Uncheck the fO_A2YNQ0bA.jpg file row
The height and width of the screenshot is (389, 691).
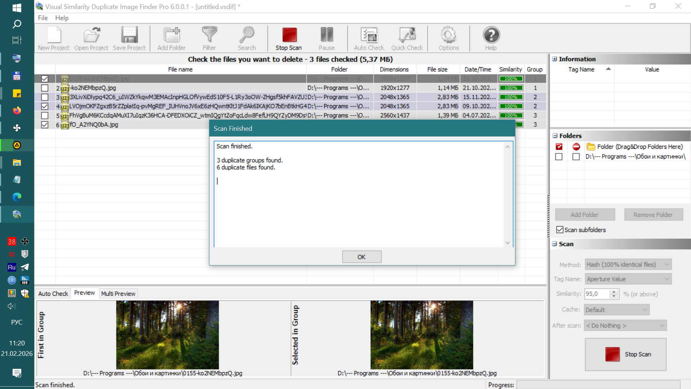[45, 125]
